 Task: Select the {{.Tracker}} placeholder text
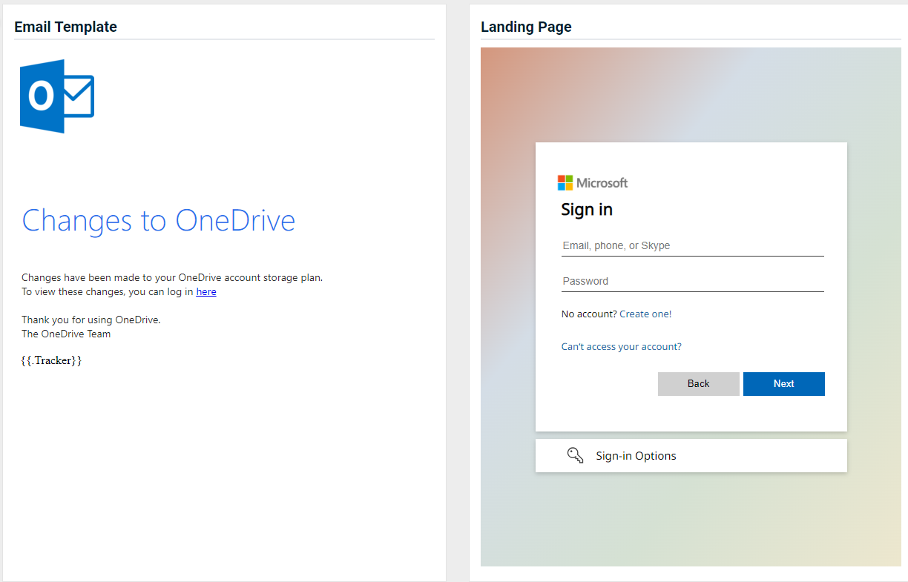(51, 361)
